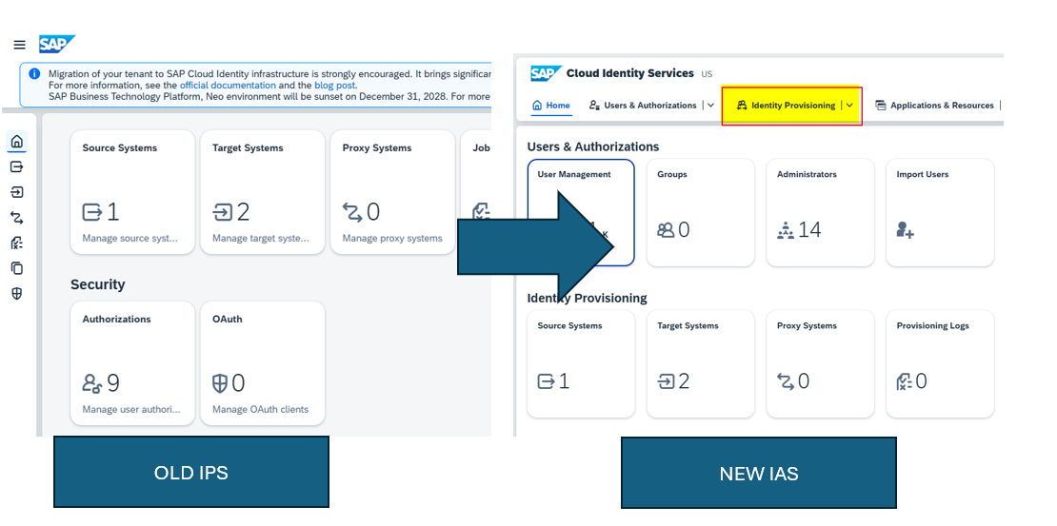
Task: Open the hamburger menu in old IPS
Action: pyautogui.click(x=20, y=45)
